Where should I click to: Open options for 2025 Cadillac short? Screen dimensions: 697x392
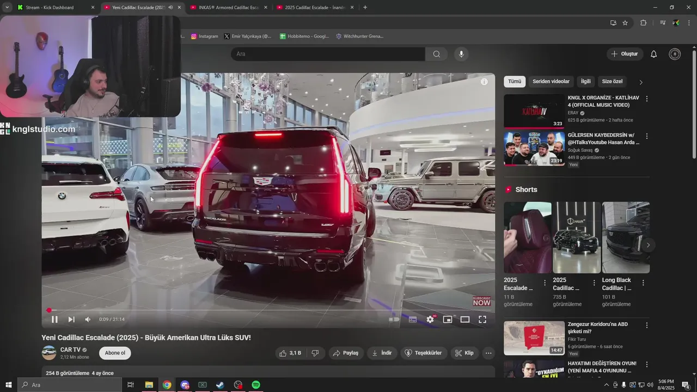594,283
